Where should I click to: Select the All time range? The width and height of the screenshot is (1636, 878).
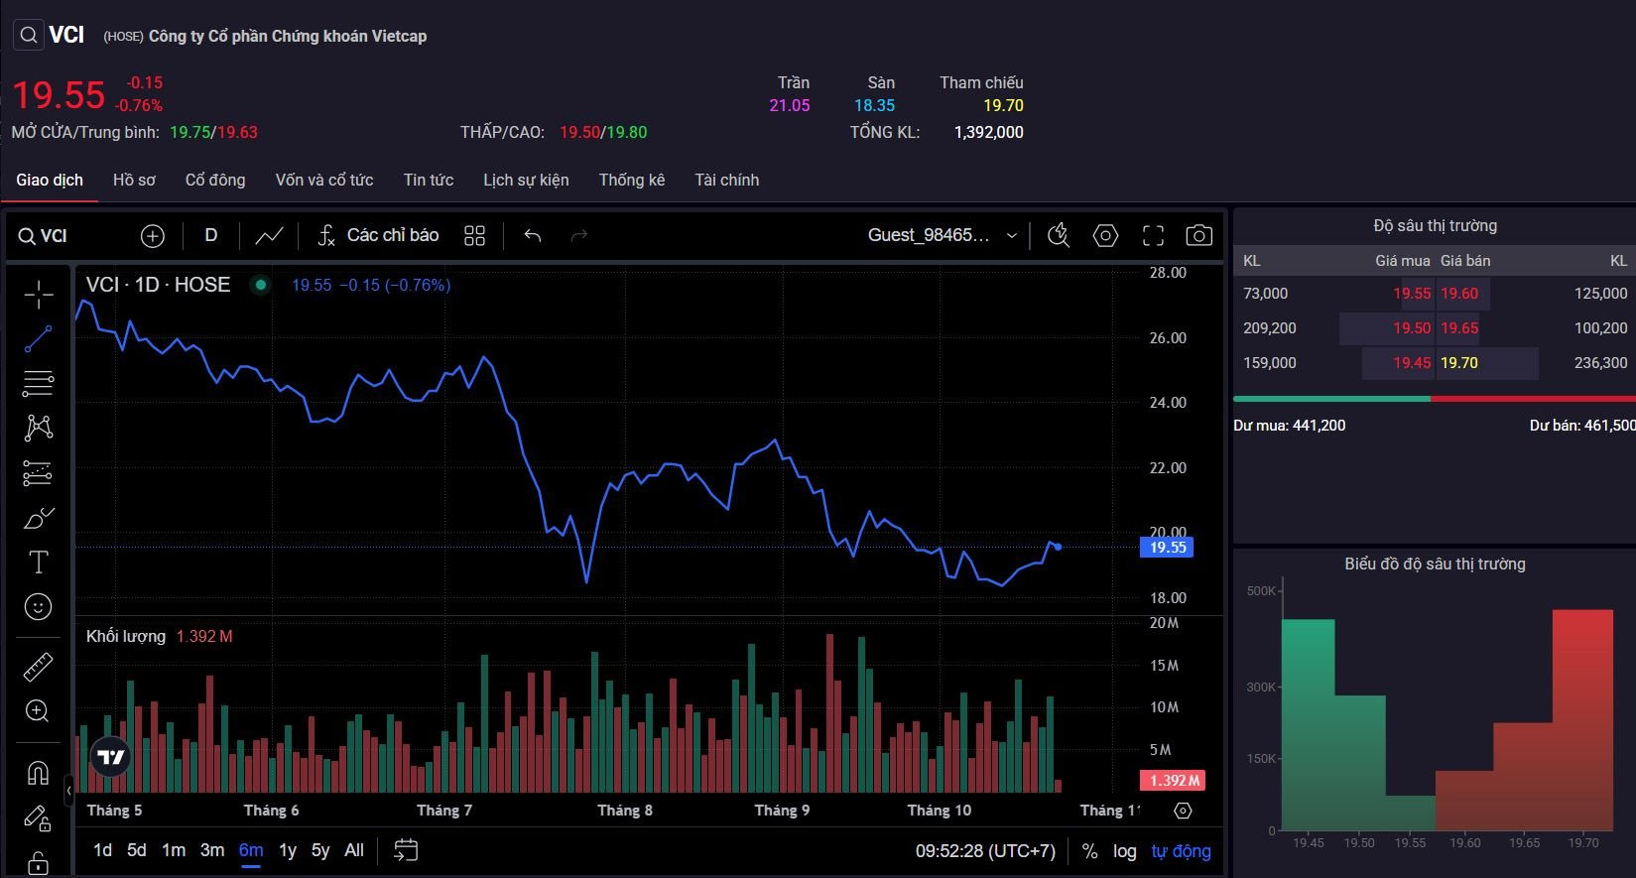(354, 850)
